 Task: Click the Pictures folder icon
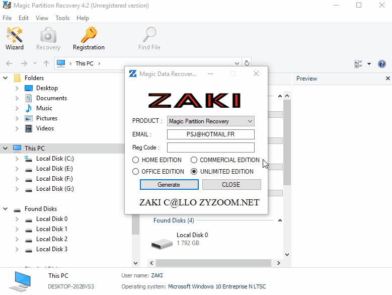(x=29, y=118)
